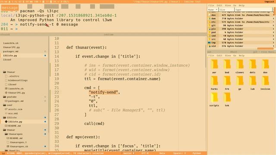Click file icon of thunarIPC.py in Thunar folder
Image resolution: width=276 pixels, height=155 pixels.
point(6,93)
